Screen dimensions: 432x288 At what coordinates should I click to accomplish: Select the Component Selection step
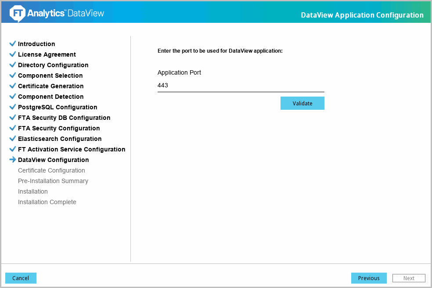50,76
